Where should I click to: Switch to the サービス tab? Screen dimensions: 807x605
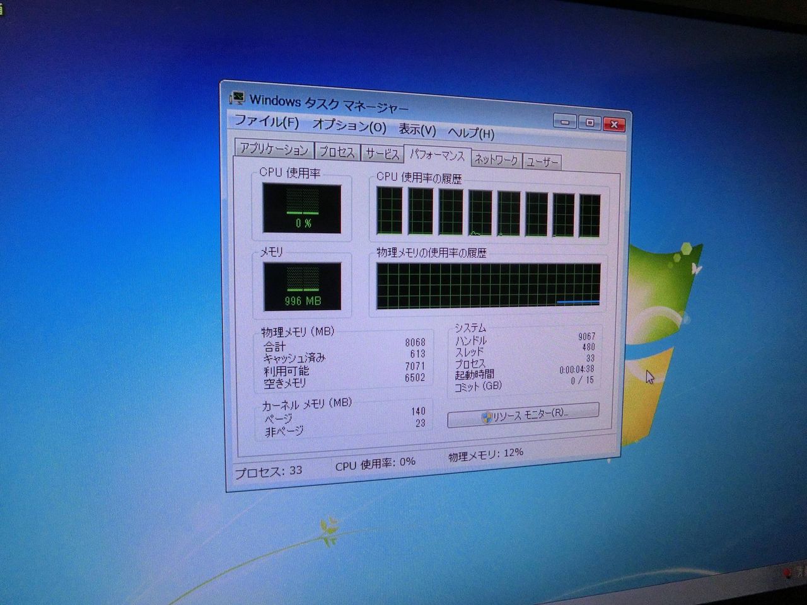click(383, 154)
